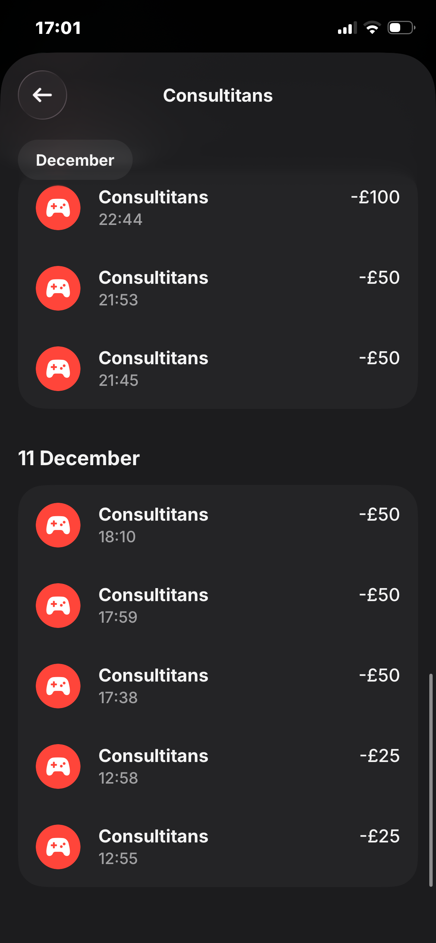Tap the gamepad icon for 12:55 transaction
Screen dimensions: 436x943
(x=58, y=847)
